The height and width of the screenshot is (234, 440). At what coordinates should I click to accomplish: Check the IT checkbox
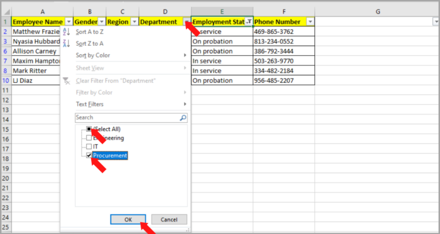(x=89, y=146)
